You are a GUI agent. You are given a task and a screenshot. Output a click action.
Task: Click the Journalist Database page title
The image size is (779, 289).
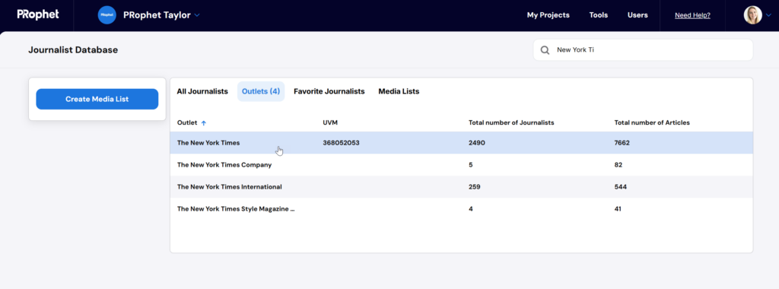pos(73,50)
